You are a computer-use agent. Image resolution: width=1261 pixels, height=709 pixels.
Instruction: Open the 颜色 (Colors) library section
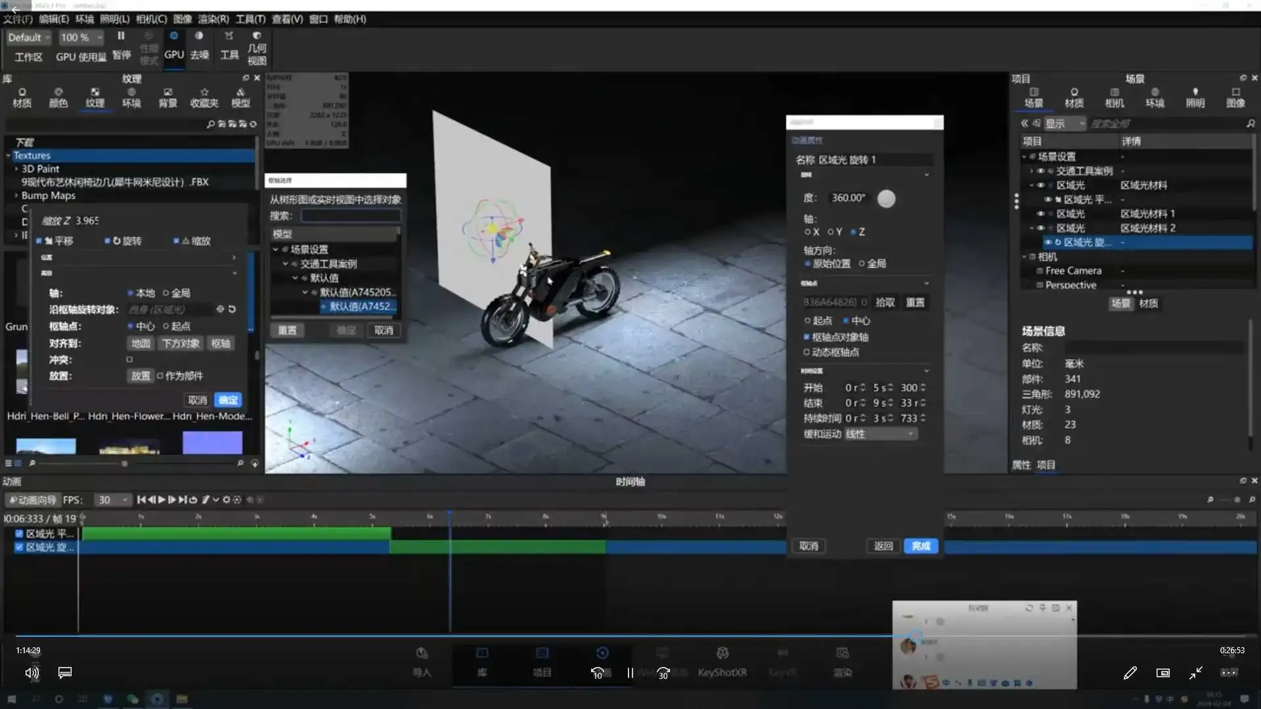click(x=58, y=95)
